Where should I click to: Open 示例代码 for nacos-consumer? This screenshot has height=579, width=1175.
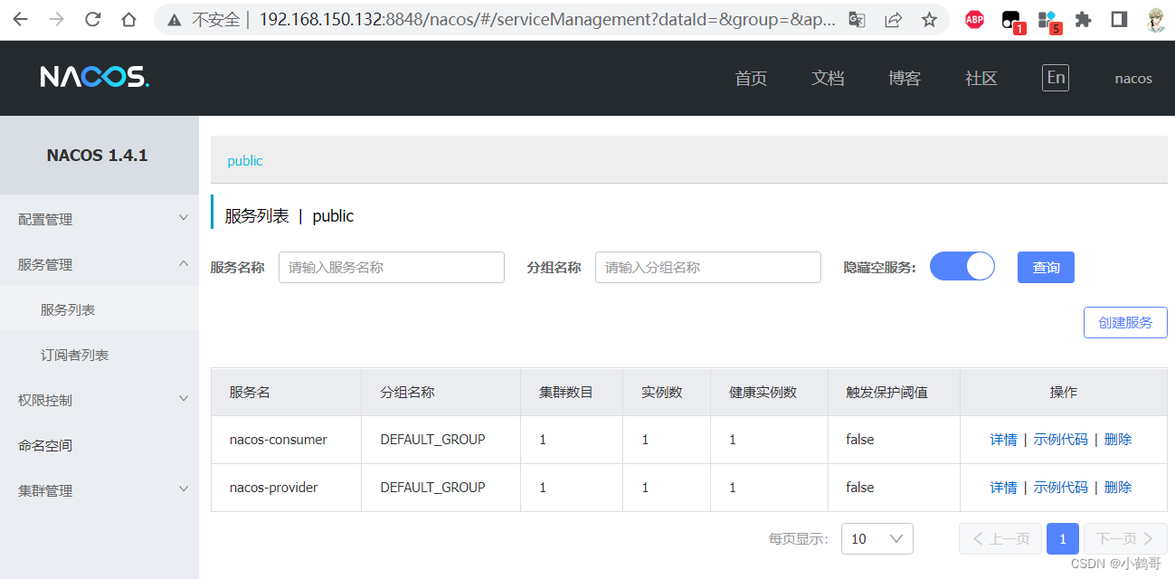(1061, 440)
